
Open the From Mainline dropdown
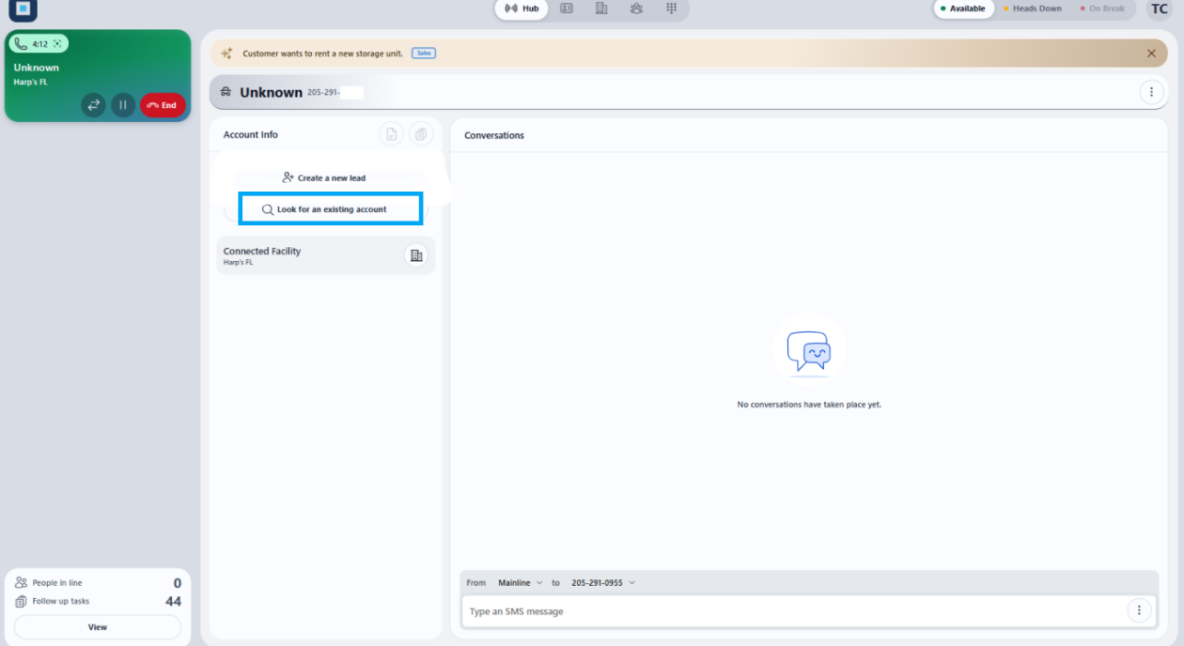coord(521,583)
